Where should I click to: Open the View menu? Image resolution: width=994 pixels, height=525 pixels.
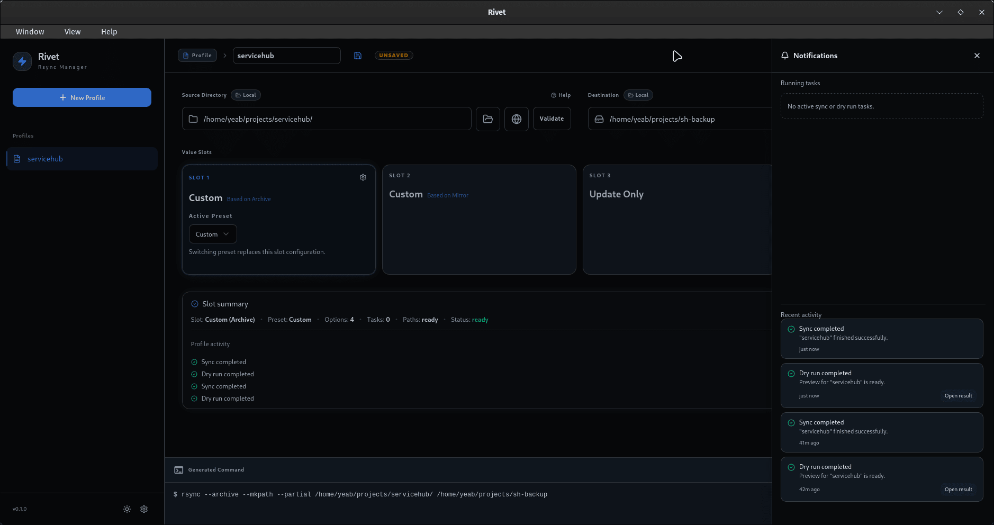click(x=73, y=32)
